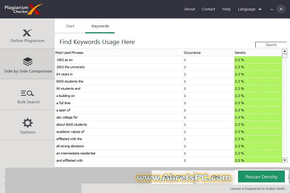The image size is (290, 193).
Task: Click the density cell for '1962 as an'
Action: pyautogui.click(x=258, y=60)
